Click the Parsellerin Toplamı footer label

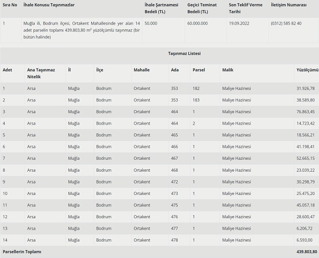[x=22, y=252]
